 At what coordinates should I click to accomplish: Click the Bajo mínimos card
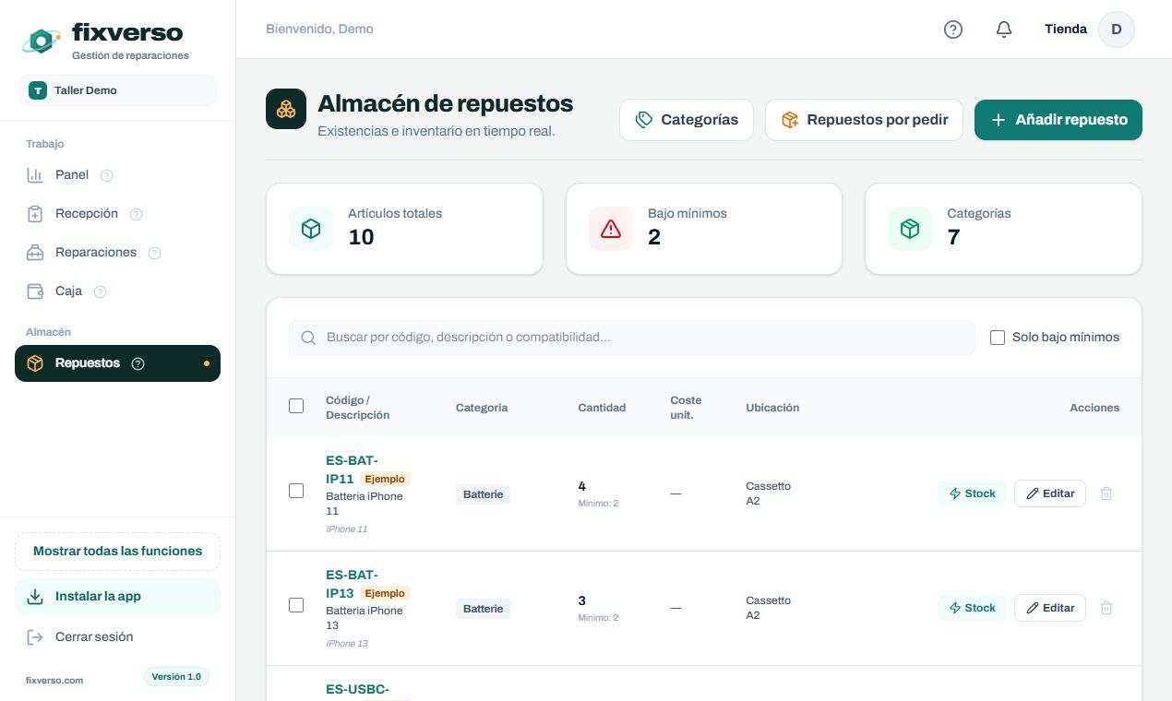[704, 229]
